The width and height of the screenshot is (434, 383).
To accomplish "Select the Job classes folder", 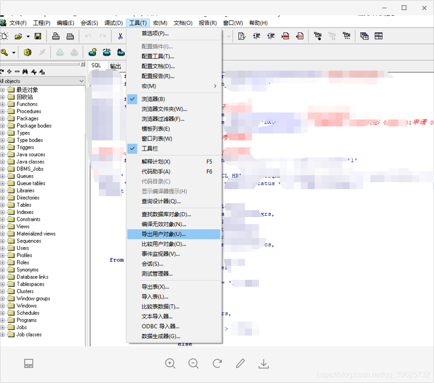I will point(25,335).
